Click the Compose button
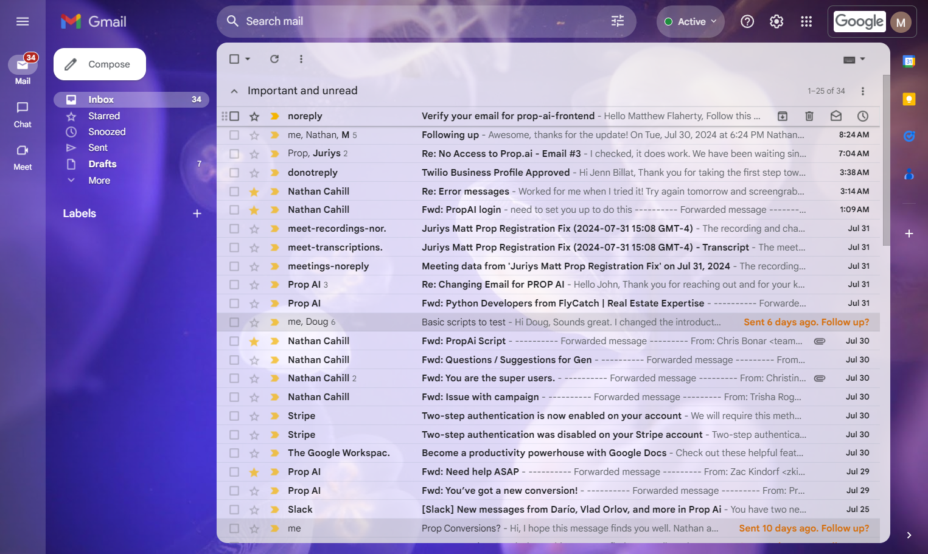Screen dimensions: 928x554 click(x=100, y=64)
